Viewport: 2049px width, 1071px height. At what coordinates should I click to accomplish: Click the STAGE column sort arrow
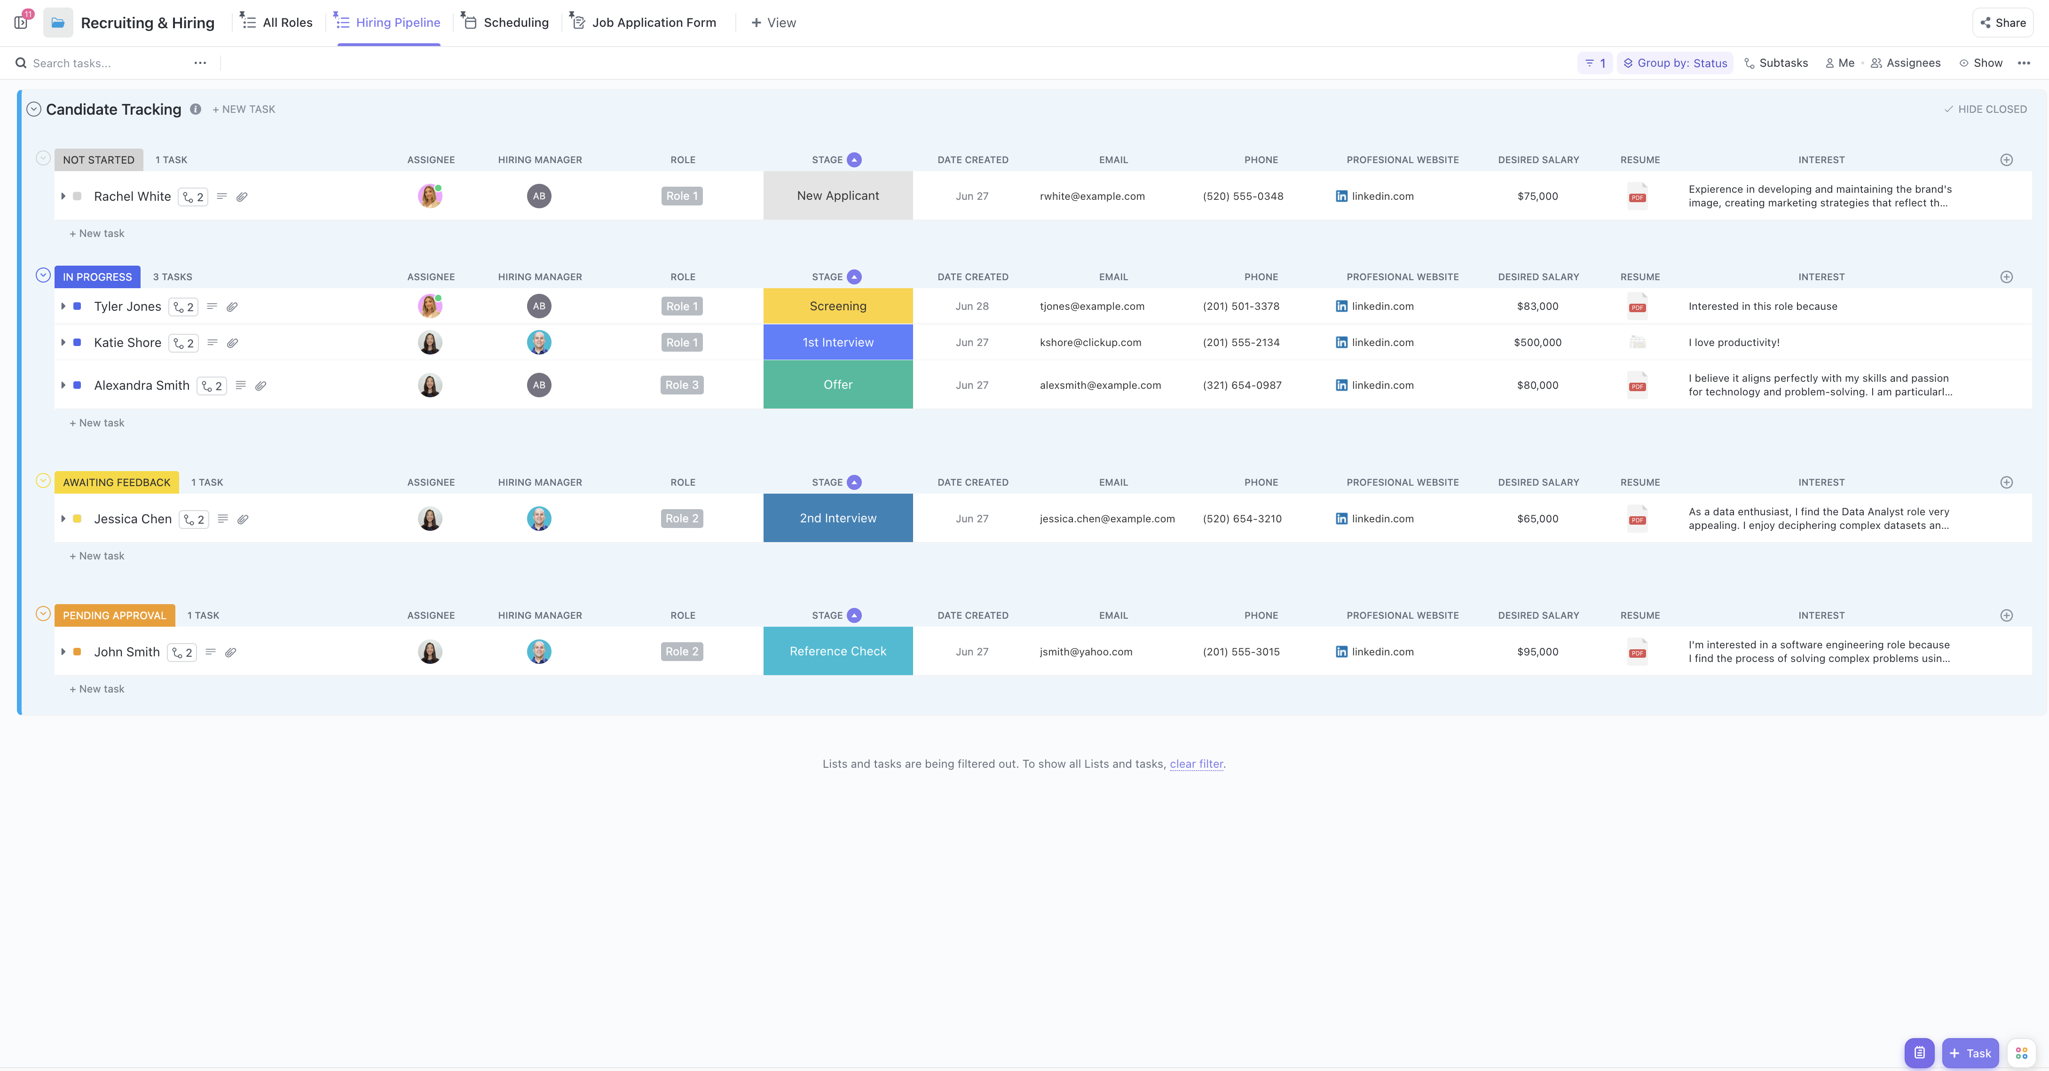[x=854, y=159]
